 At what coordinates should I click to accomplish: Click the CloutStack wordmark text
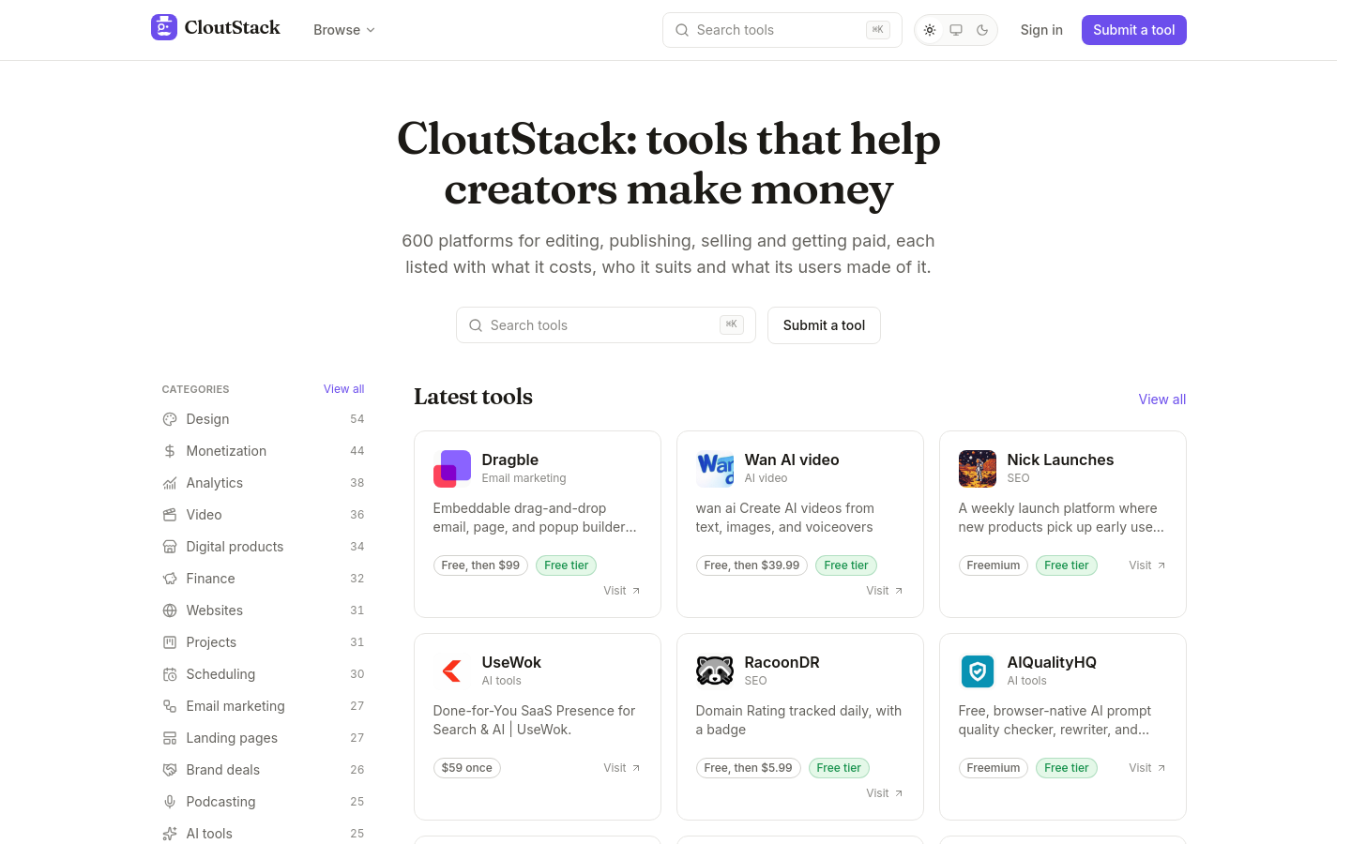233,27
